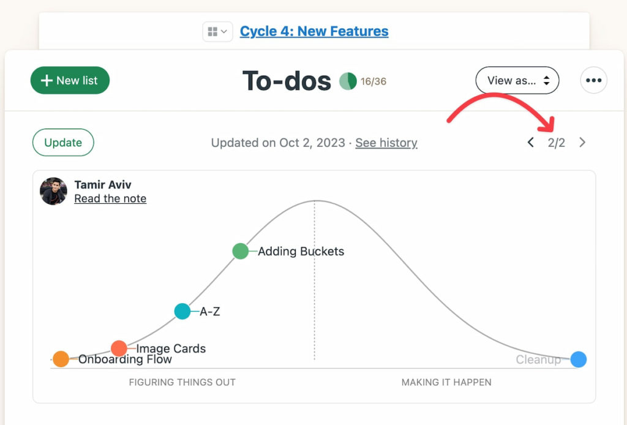627x425 pixels.
Task: Click the 2/2 page indicator
Action: (x=557, y=143)
